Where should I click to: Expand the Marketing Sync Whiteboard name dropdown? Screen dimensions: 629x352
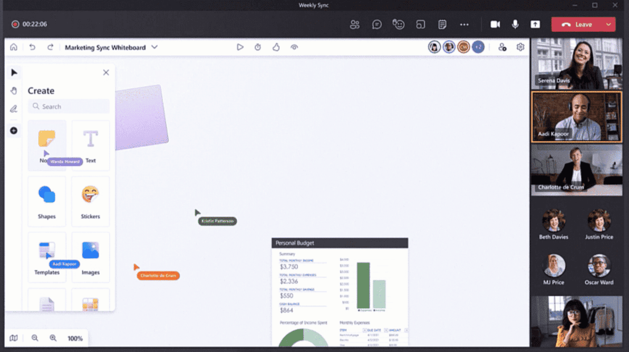(x=154, y=47)
